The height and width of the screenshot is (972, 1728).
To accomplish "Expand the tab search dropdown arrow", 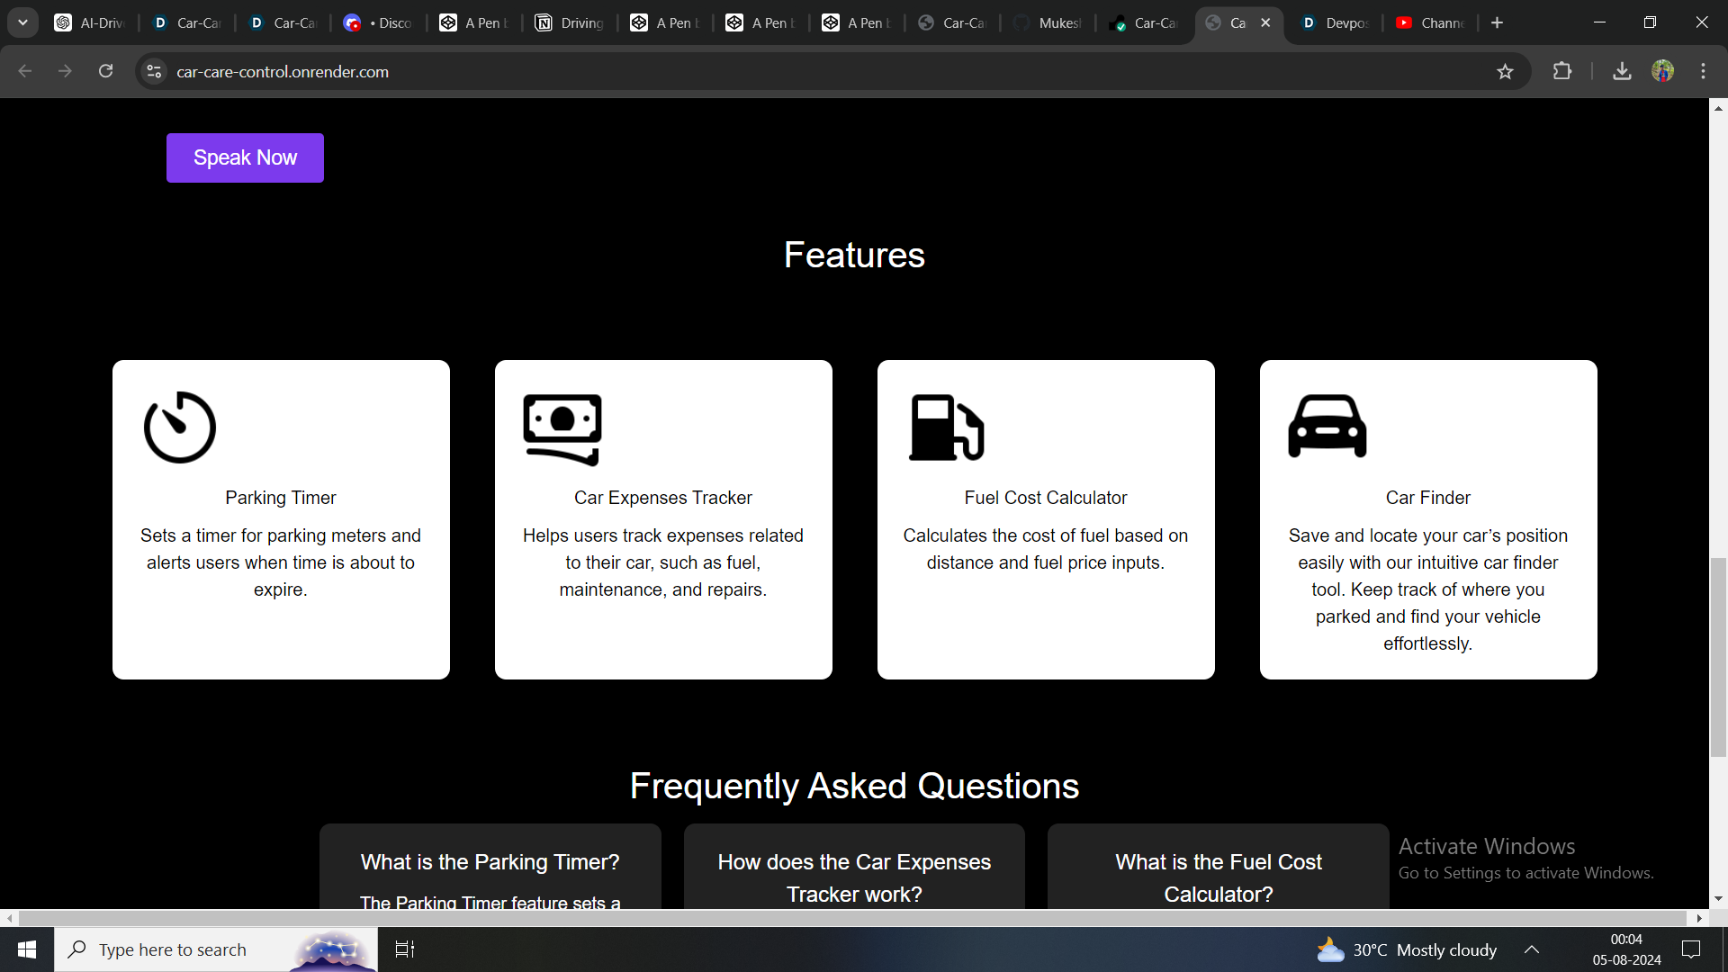I will (22, 22).
